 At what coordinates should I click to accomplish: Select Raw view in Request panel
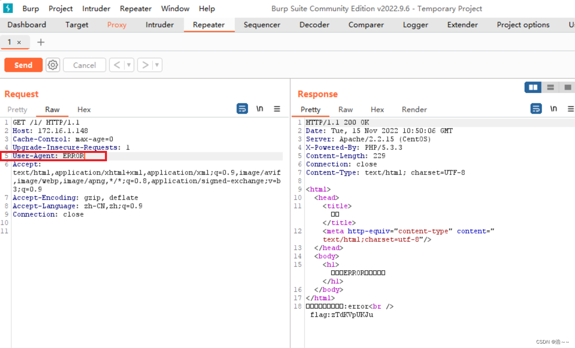[52, 109]
